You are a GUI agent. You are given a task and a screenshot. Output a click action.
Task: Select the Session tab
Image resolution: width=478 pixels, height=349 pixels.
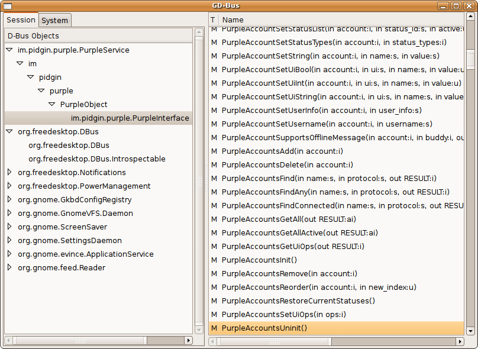[21, 20]
